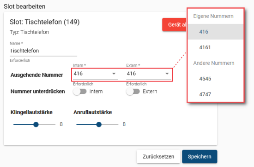This screenshot has width=254, height=167.
Task: Click the Andere Nummern group header
Action: pyautogui.click(x=214, y=63)
